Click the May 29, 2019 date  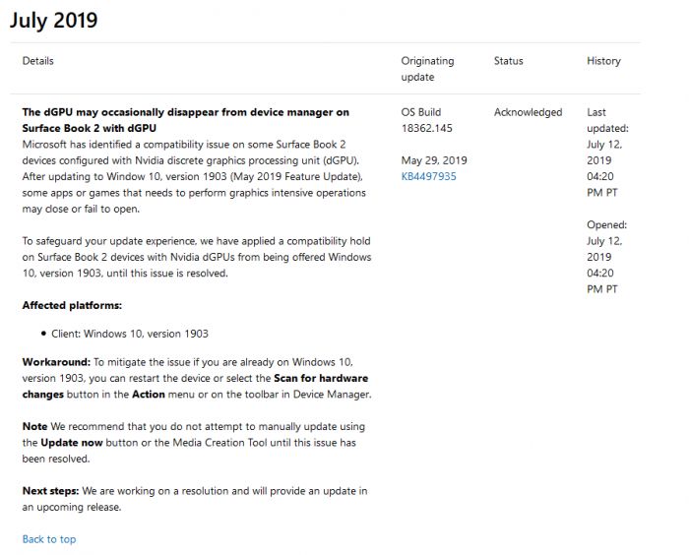pyautogui.click(x=434, y=160)
